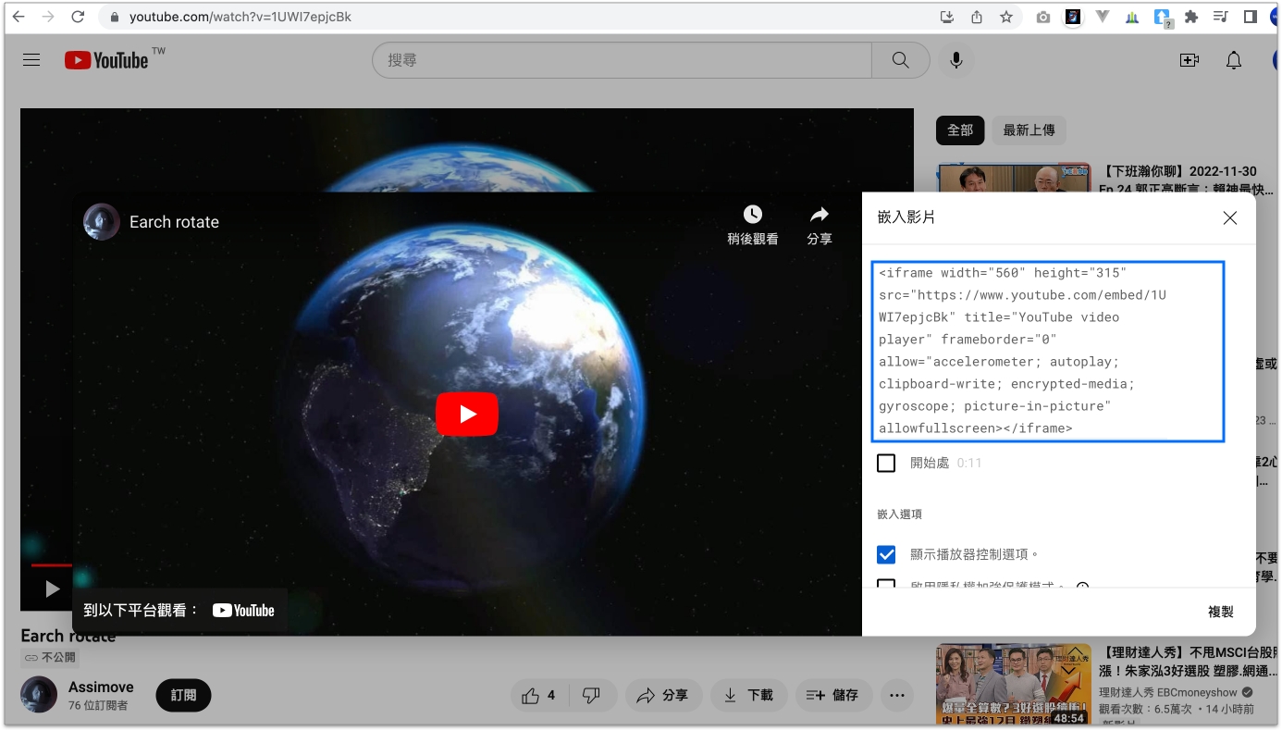
Task: Click share arrow in embed preview
Action: (819, 216)
